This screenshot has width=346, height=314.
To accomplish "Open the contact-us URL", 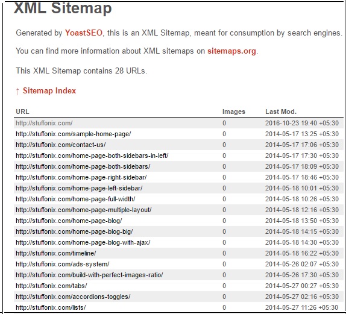I will 61,145.
